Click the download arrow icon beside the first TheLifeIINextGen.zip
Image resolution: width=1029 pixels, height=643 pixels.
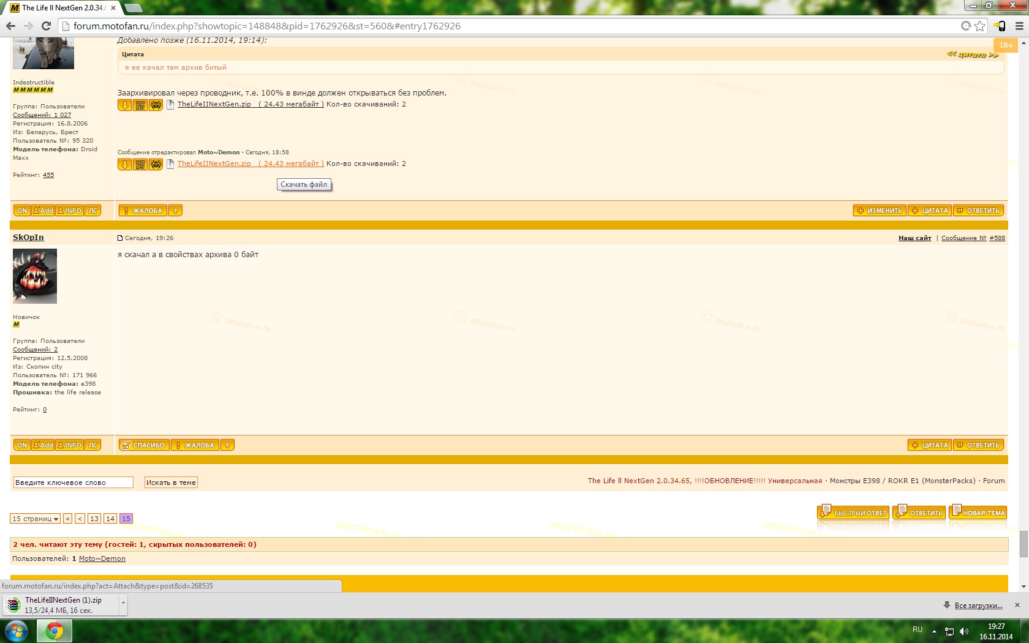point(125,105)
